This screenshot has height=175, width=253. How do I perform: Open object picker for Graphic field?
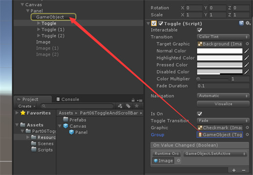point(247,127)
